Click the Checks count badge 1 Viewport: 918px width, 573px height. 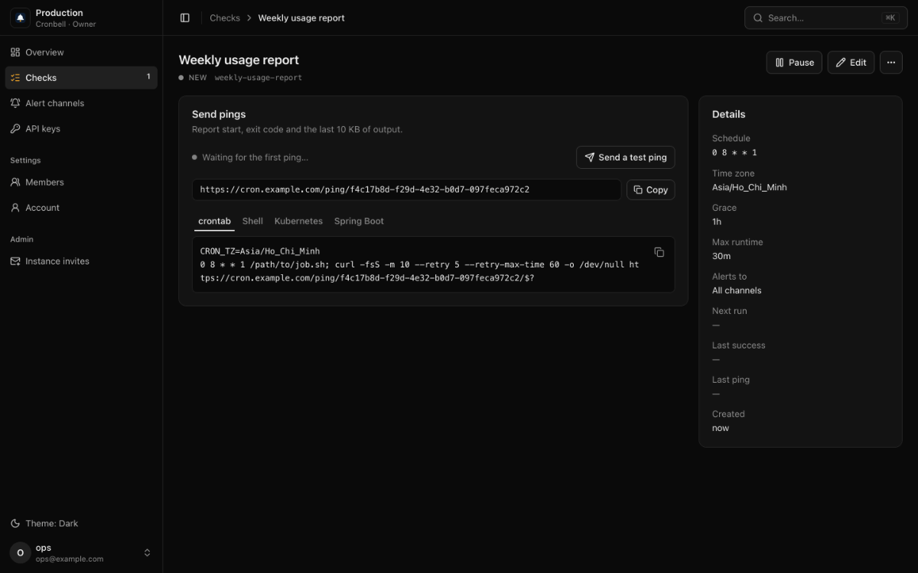click(148, 76)
